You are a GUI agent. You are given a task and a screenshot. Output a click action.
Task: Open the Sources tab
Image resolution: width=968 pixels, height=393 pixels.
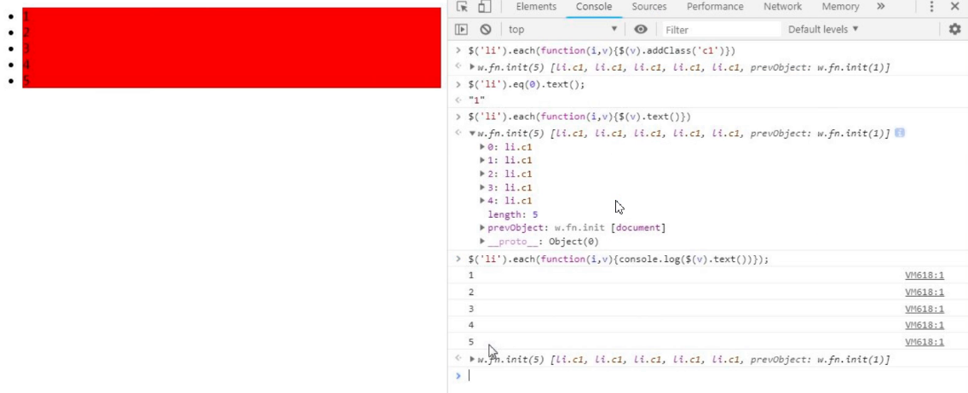(x=648, y=7)
